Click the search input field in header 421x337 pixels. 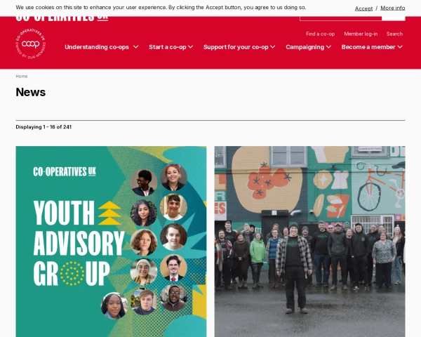[340, 18]
